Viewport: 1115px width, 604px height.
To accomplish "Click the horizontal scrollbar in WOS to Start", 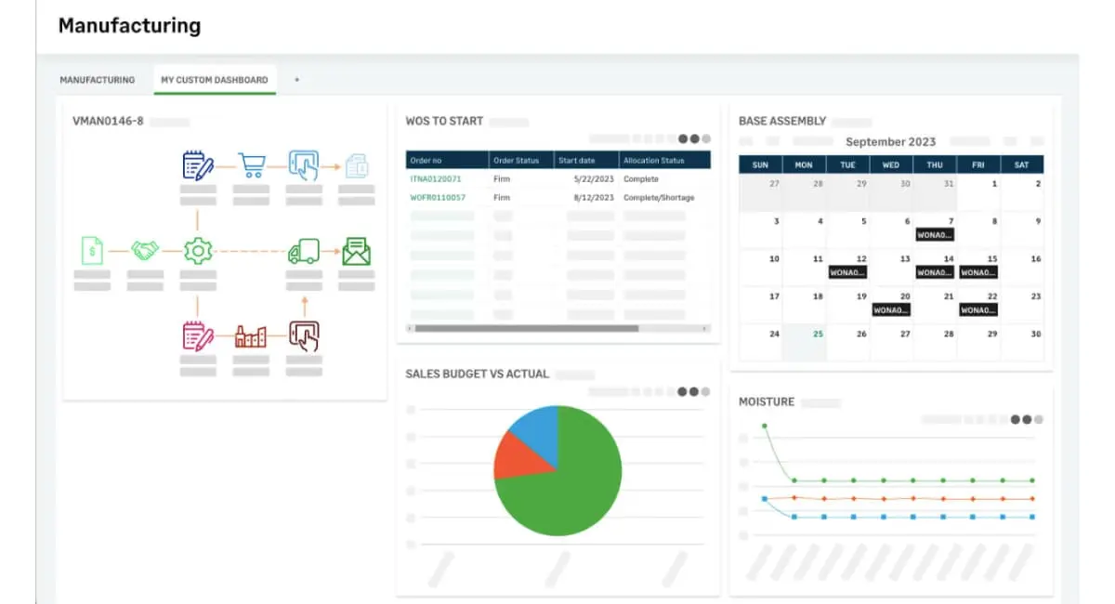I will tap(526, 328).
